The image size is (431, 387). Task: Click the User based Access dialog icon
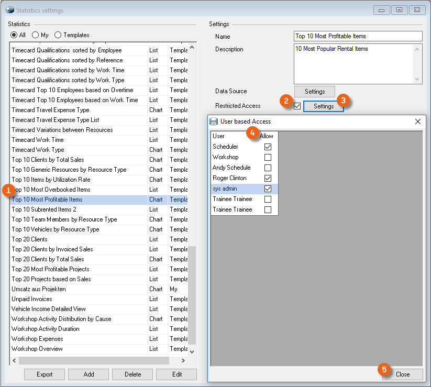click(214, 121)
